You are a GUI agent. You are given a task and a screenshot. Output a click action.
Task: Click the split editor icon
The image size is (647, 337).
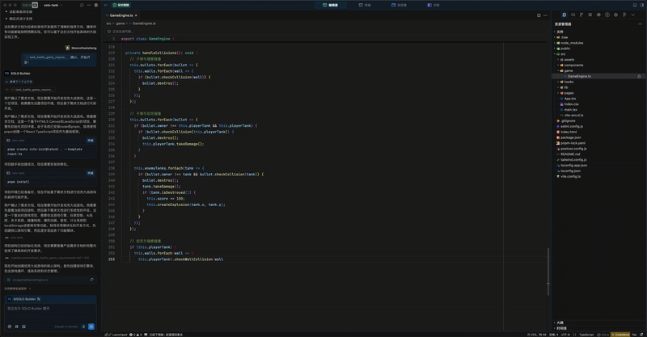click(x=537, y=15)
